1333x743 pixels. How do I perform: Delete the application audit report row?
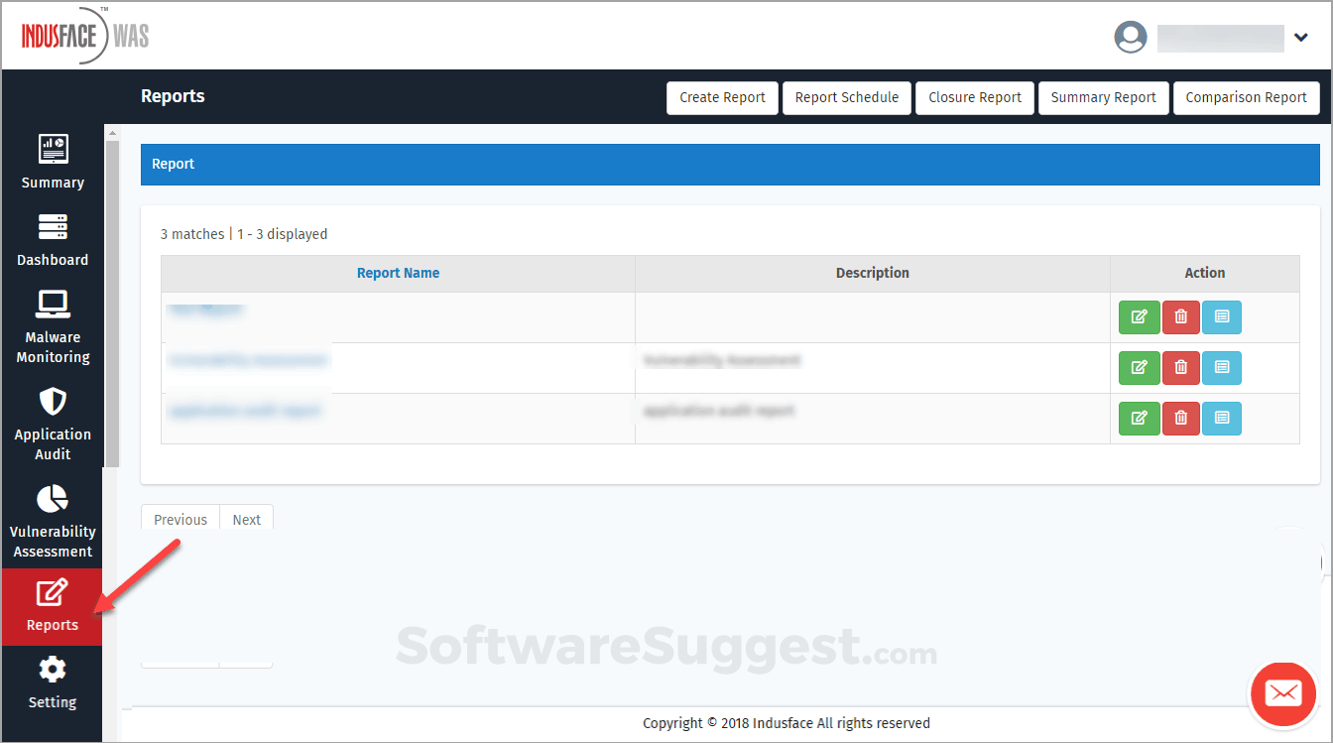(1180, 419)
